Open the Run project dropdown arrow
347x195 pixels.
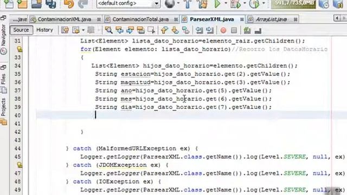click(226, 3)
